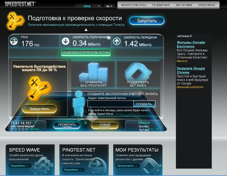This screenshot has width=227, height=176.
Task: Click the Moscow server name
Action: pyautogui.click(x=144, y=123)
